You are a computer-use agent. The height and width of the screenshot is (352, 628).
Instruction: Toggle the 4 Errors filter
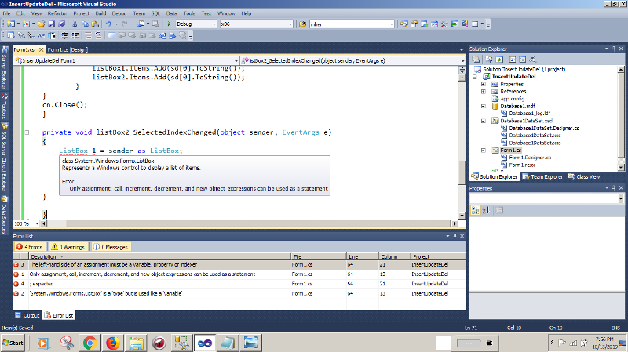30,247
